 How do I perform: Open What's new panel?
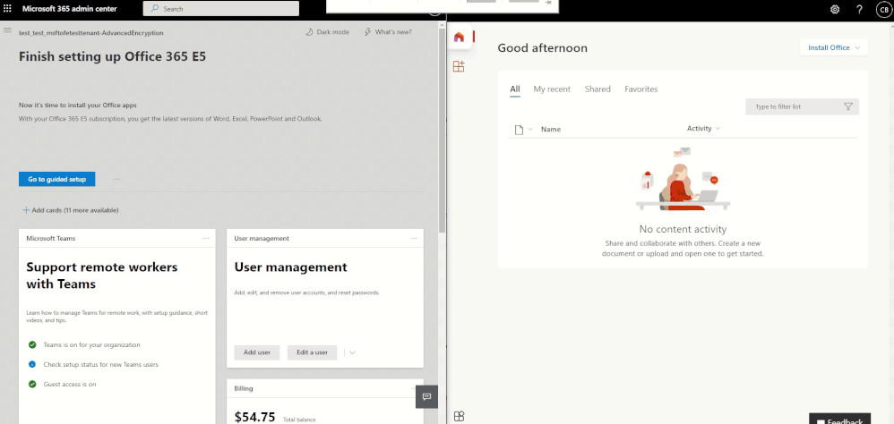point(388,32)
